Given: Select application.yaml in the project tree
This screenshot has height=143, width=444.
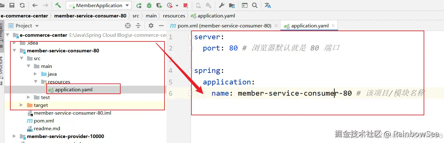Looking at the screenshot, I should (x=74, y=89).
